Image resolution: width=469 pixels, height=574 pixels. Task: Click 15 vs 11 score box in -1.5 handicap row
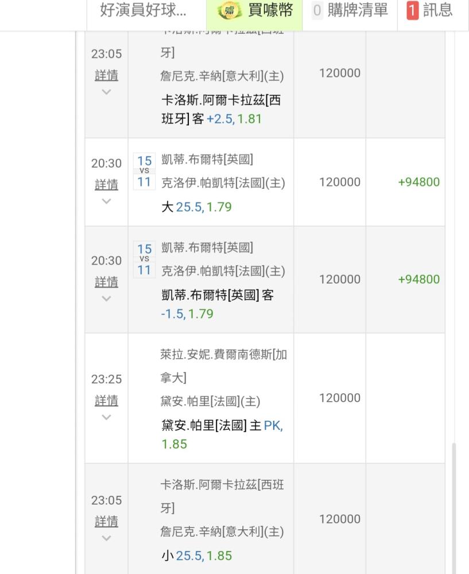coord(144,259)
